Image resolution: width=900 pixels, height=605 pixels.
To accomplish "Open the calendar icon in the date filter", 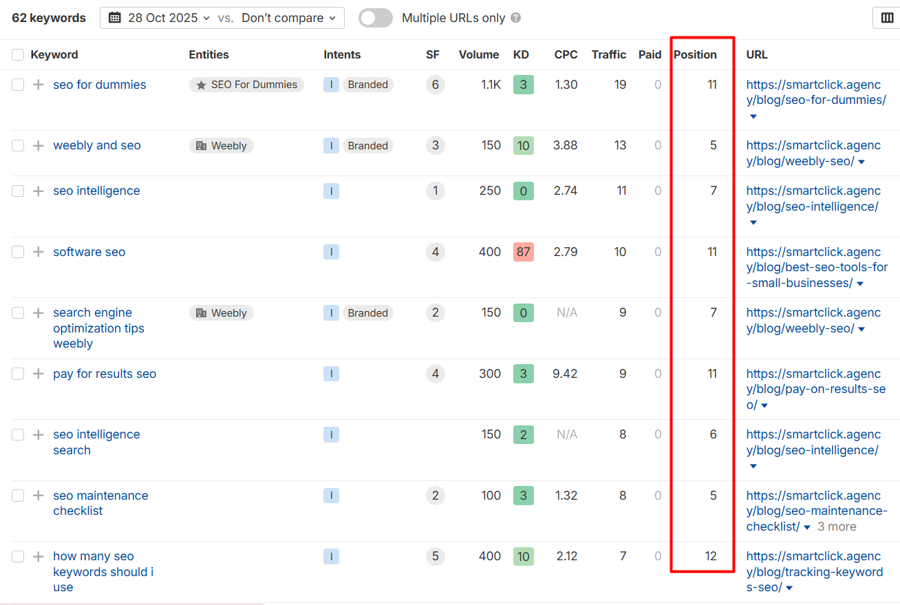I will (x=114, y=18).
